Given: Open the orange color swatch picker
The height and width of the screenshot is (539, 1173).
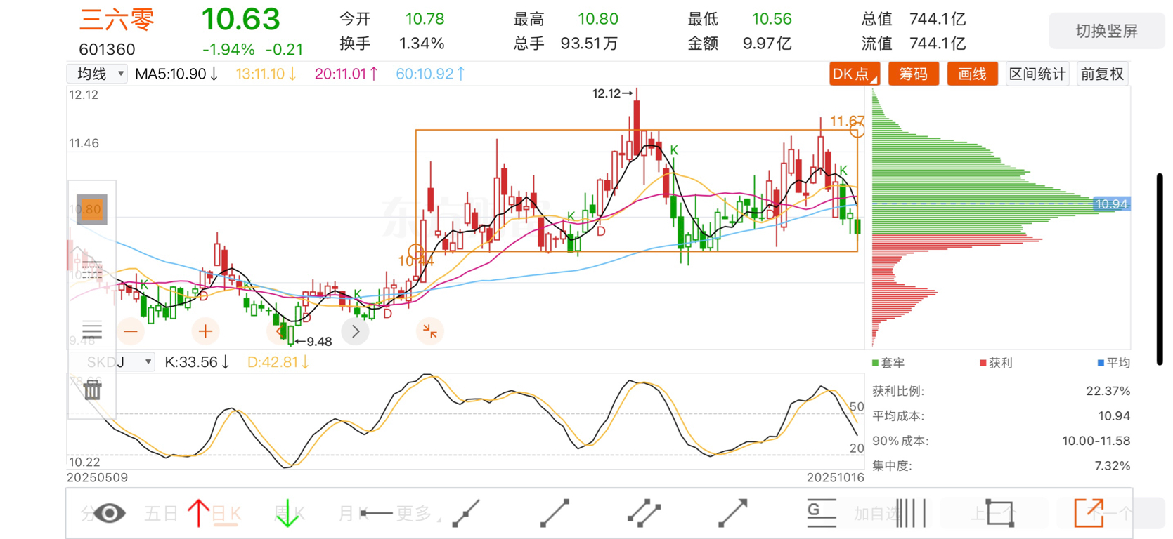Looking at the screenshot, I should point(91,209).
